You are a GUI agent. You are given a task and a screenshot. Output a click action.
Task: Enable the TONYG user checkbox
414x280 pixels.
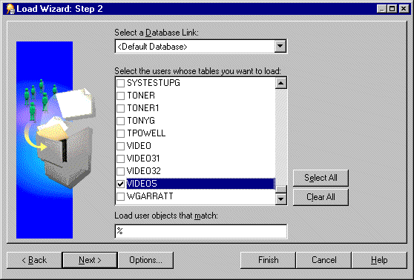[x=121, y=121]
